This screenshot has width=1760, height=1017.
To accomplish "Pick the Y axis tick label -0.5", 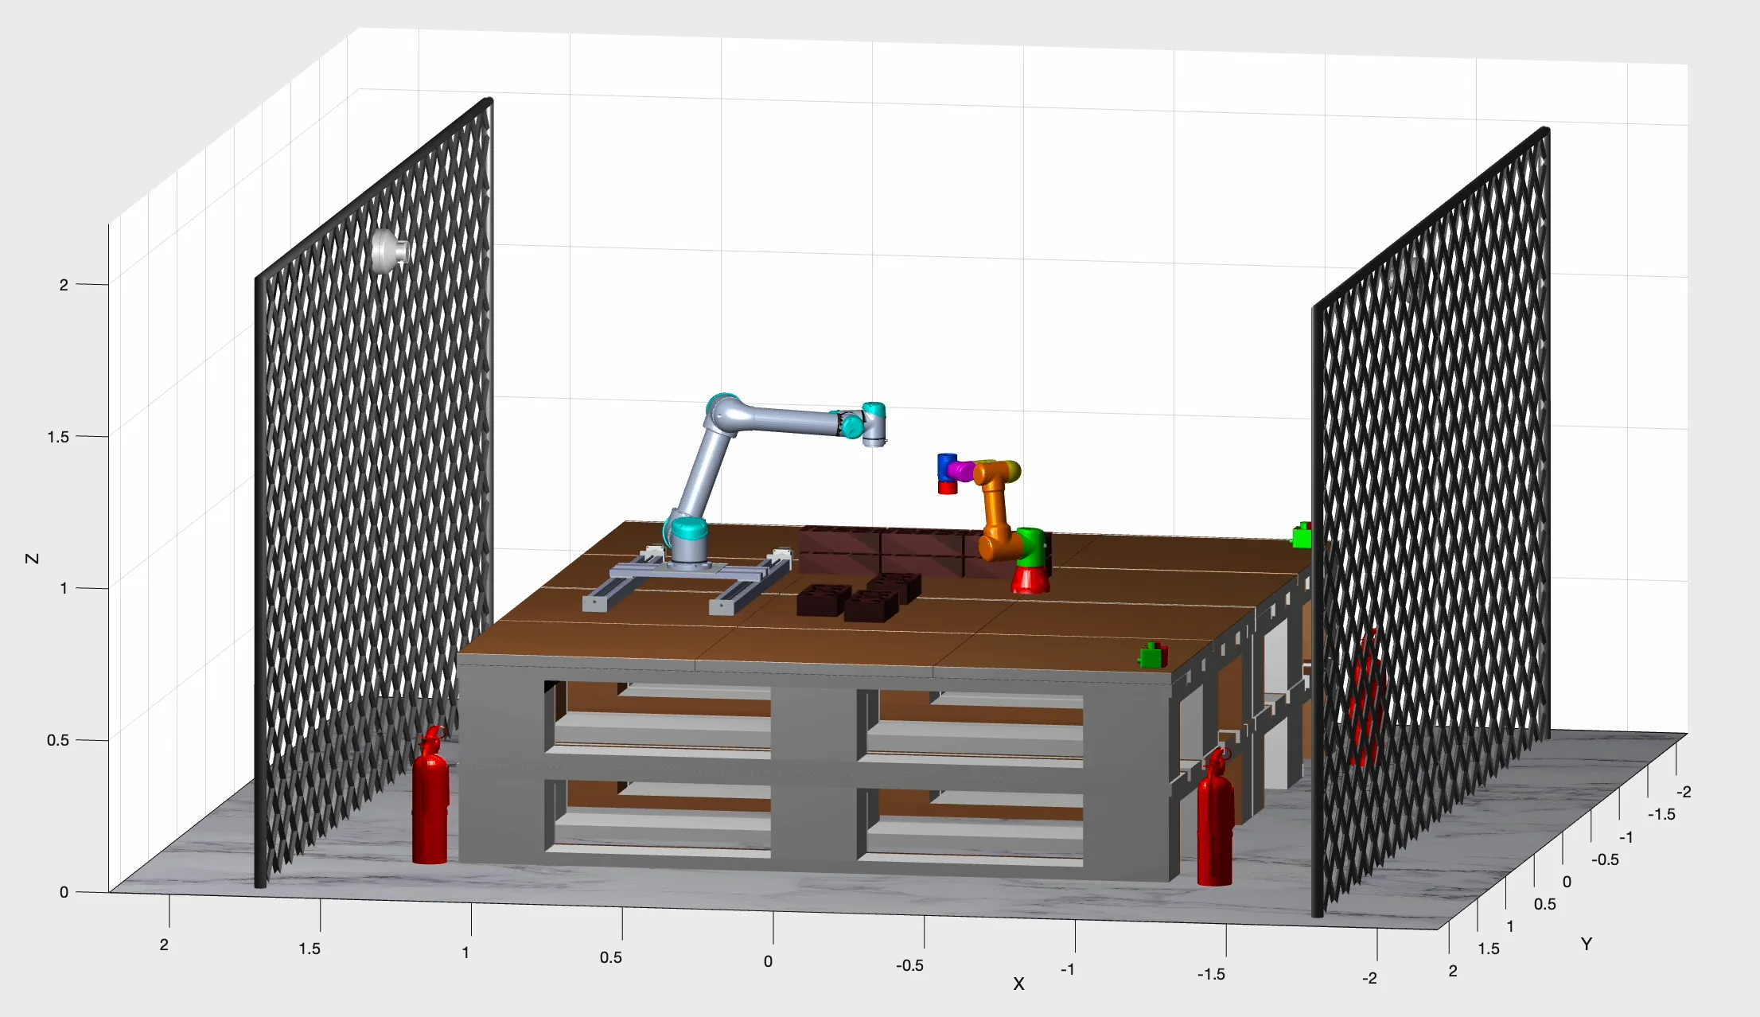I will (1605, 859).
